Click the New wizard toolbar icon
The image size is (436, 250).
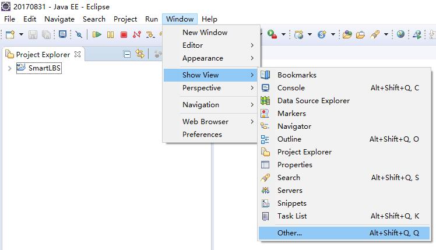click(x=10, y=35)
